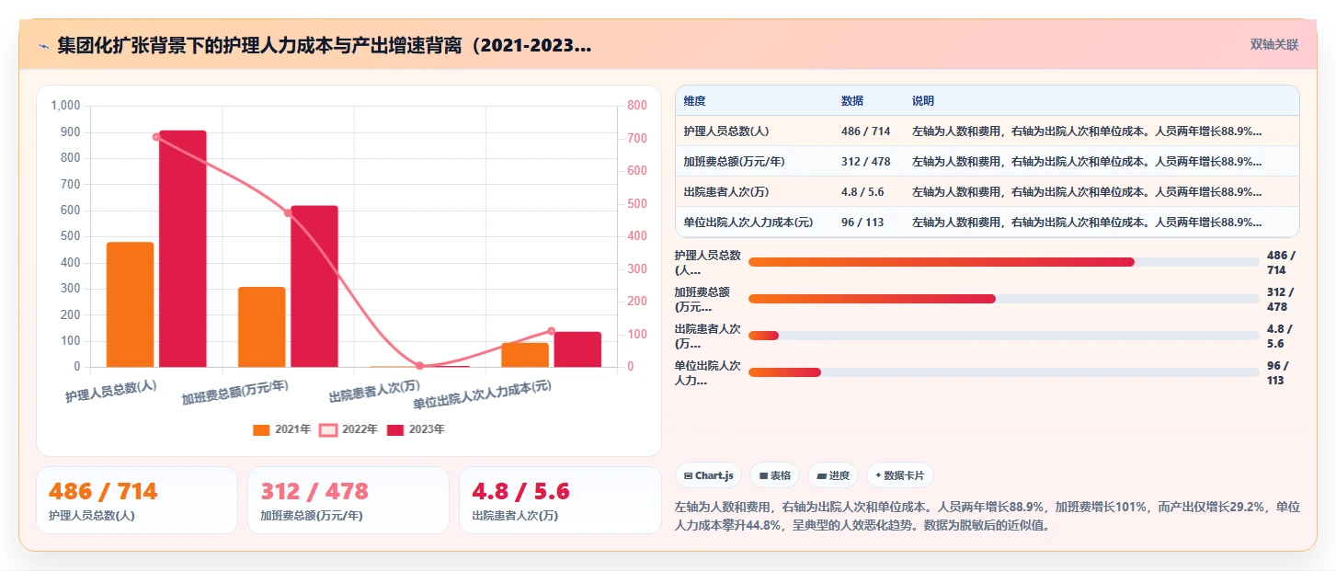Click the 2022 line point above 护理人员总数

156,137
